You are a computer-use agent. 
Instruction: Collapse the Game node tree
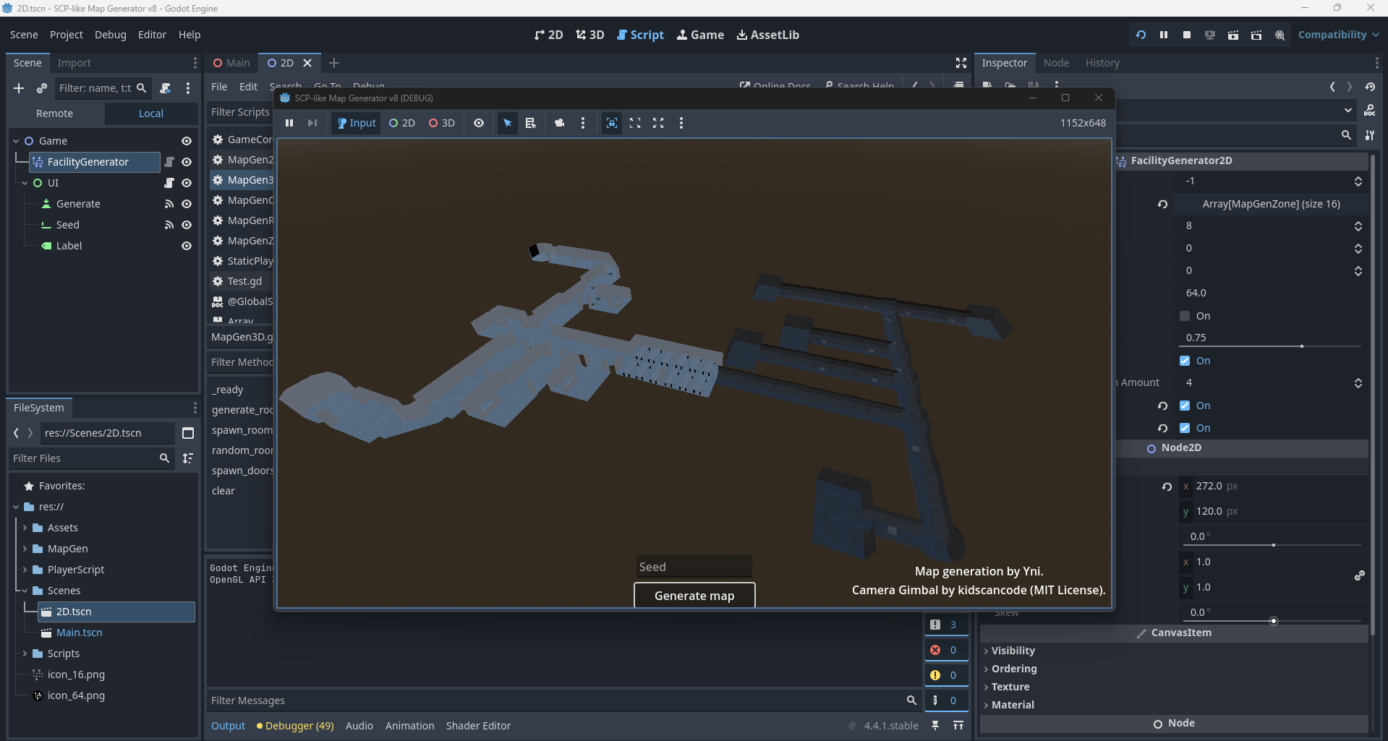(x=16, y=141)
